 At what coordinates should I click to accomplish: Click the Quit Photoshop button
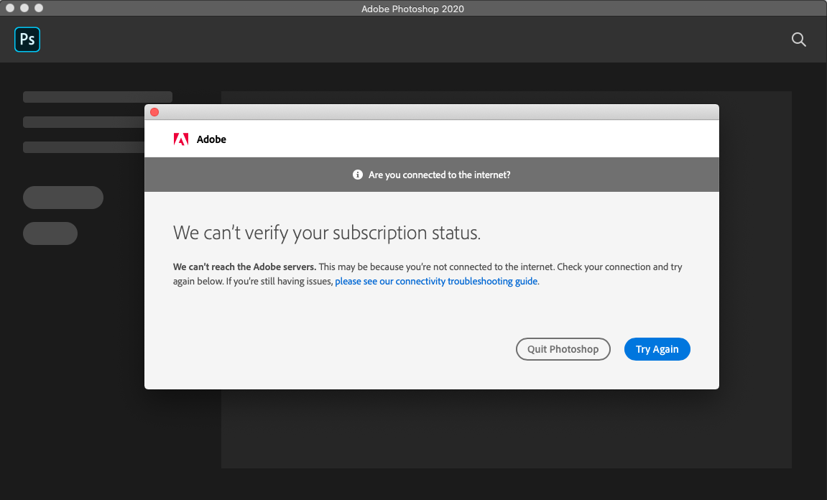pos(563,348)
